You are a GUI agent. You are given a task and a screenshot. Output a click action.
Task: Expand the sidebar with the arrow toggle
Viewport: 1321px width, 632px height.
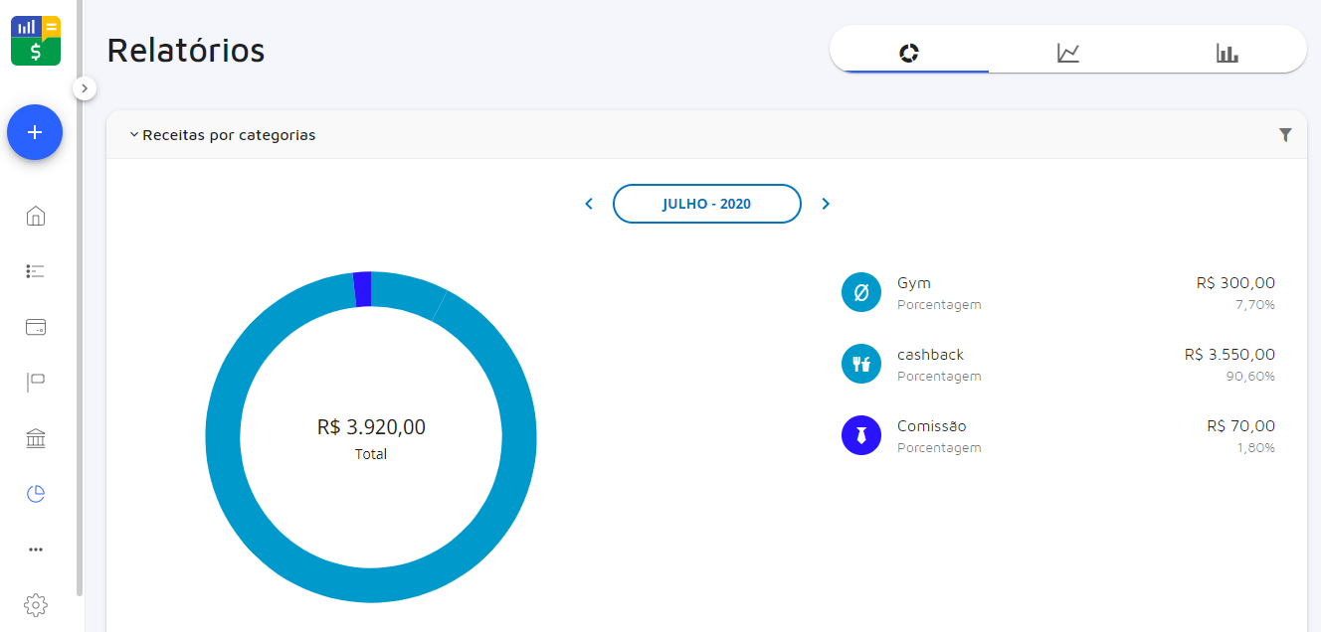pos(85,88)
